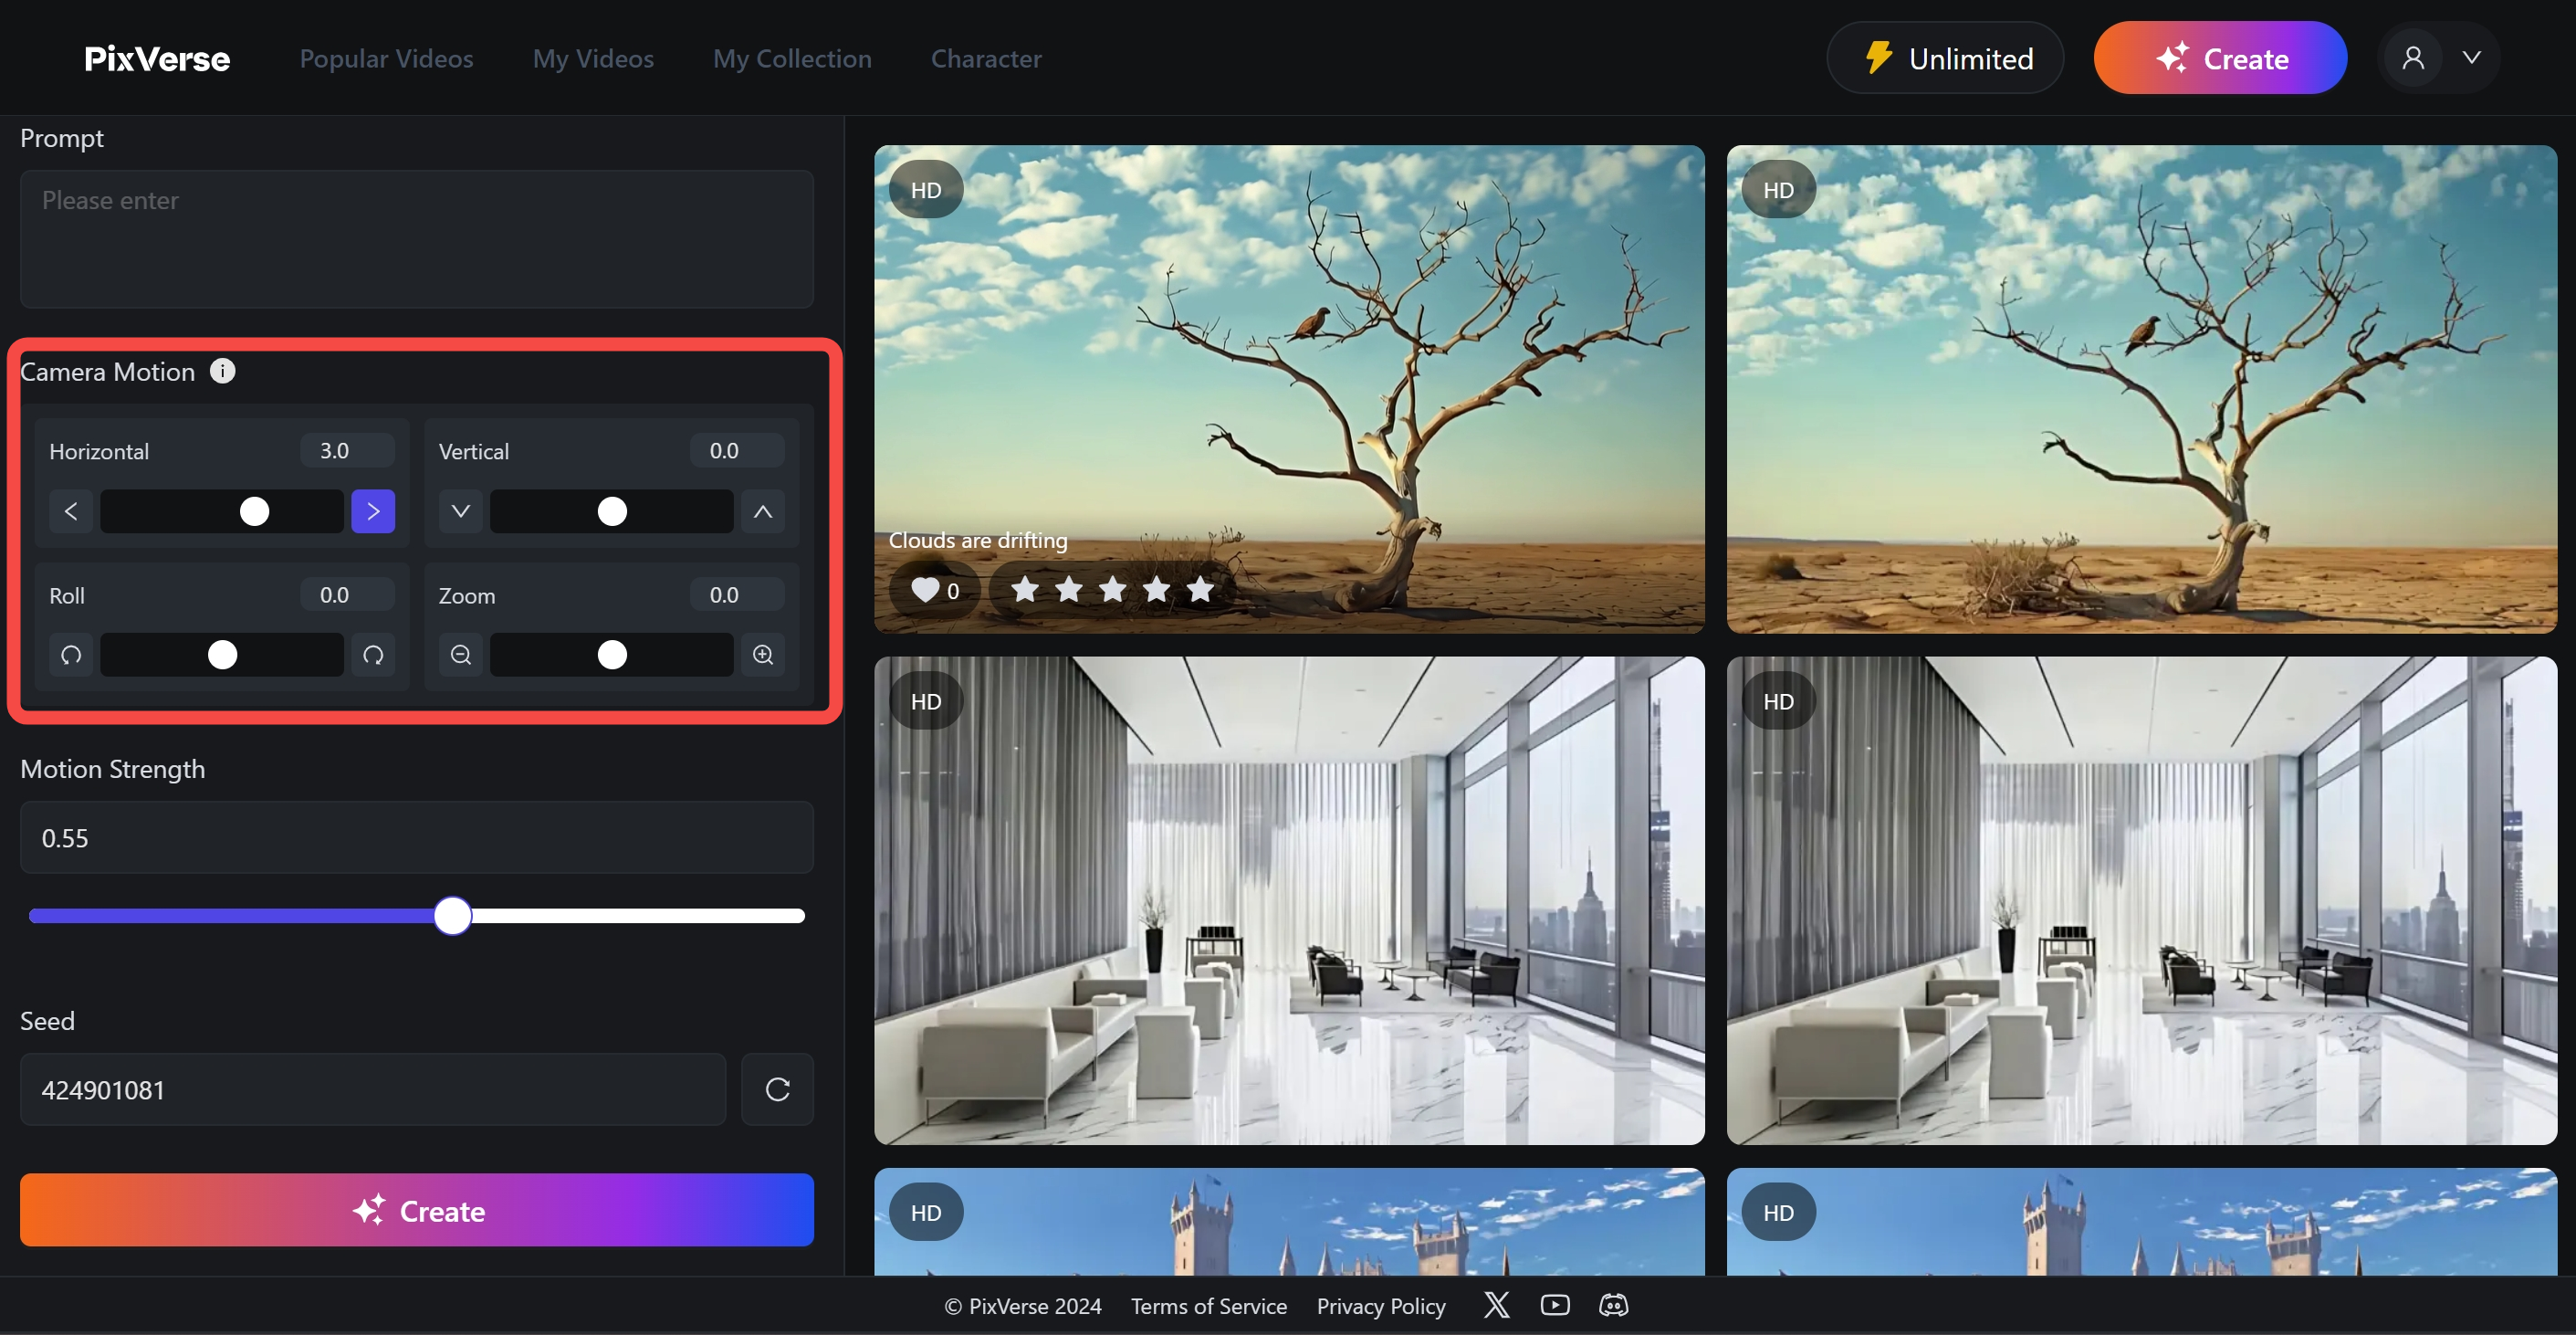
Task: Click the Camera Motion info icon
Action: click(222, 371)
